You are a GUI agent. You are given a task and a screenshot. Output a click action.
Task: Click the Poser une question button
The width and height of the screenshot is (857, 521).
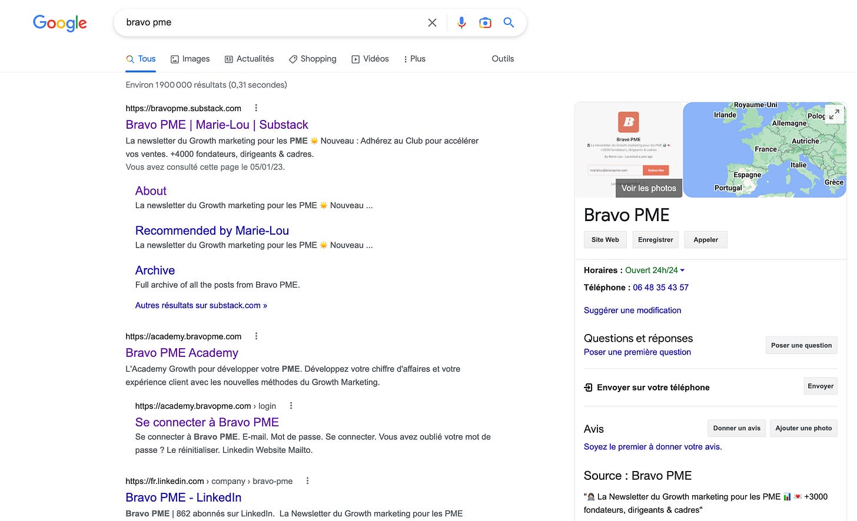(x=801, y=345)
